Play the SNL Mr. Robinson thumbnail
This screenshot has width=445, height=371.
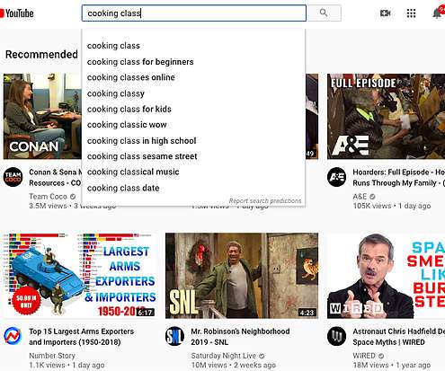tap(242, 276)
